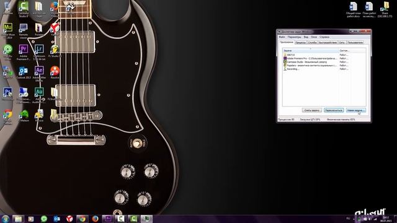Image resolution: width=397 pixels, height=223 pixels.
Task: Open Outlook from the taskbar
Action: point(56,219)
